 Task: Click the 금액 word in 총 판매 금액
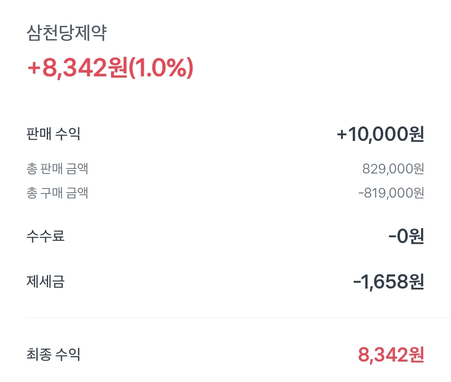pos(77,168)
